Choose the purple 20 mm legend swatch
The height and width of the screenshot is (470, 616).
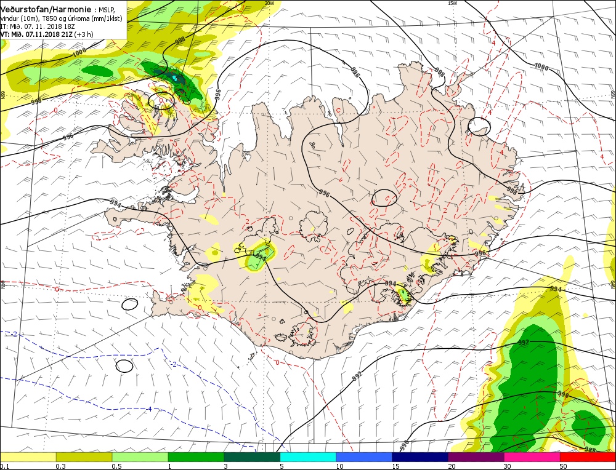(476, 457)
